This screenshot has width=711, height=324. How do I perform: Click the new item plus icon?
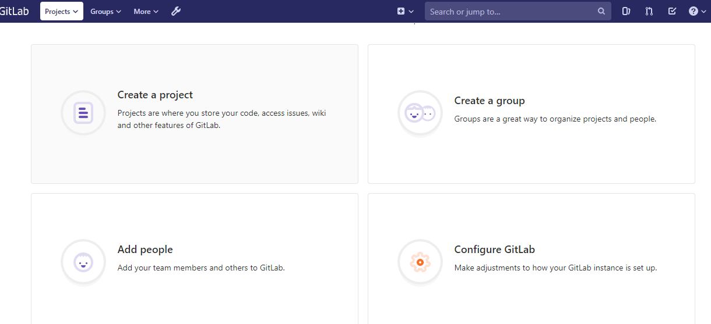point(401,11)
